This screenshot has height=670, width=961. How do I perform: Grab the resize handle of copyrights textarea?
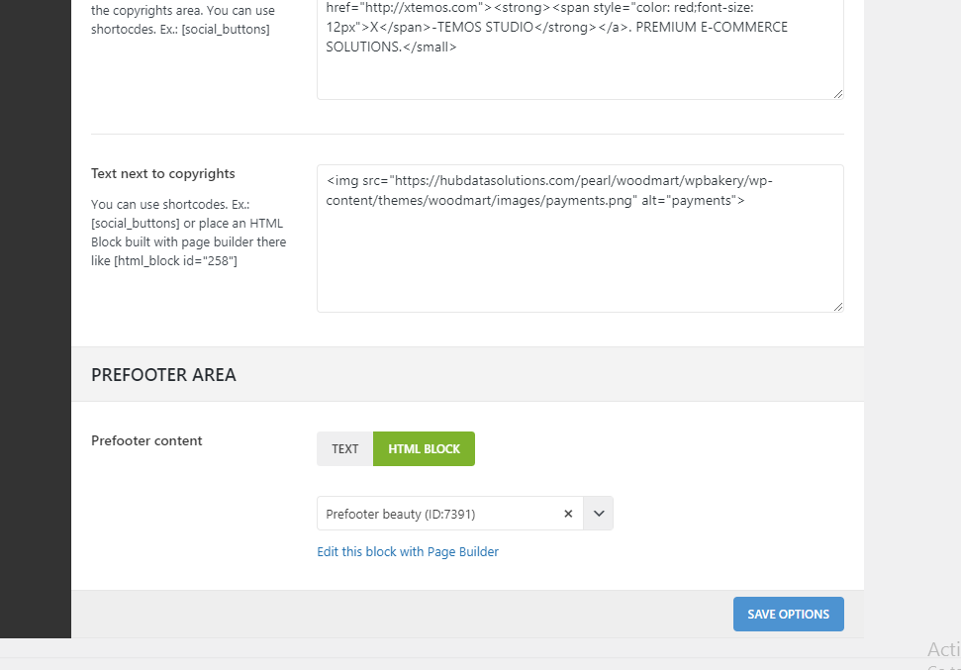838,94
